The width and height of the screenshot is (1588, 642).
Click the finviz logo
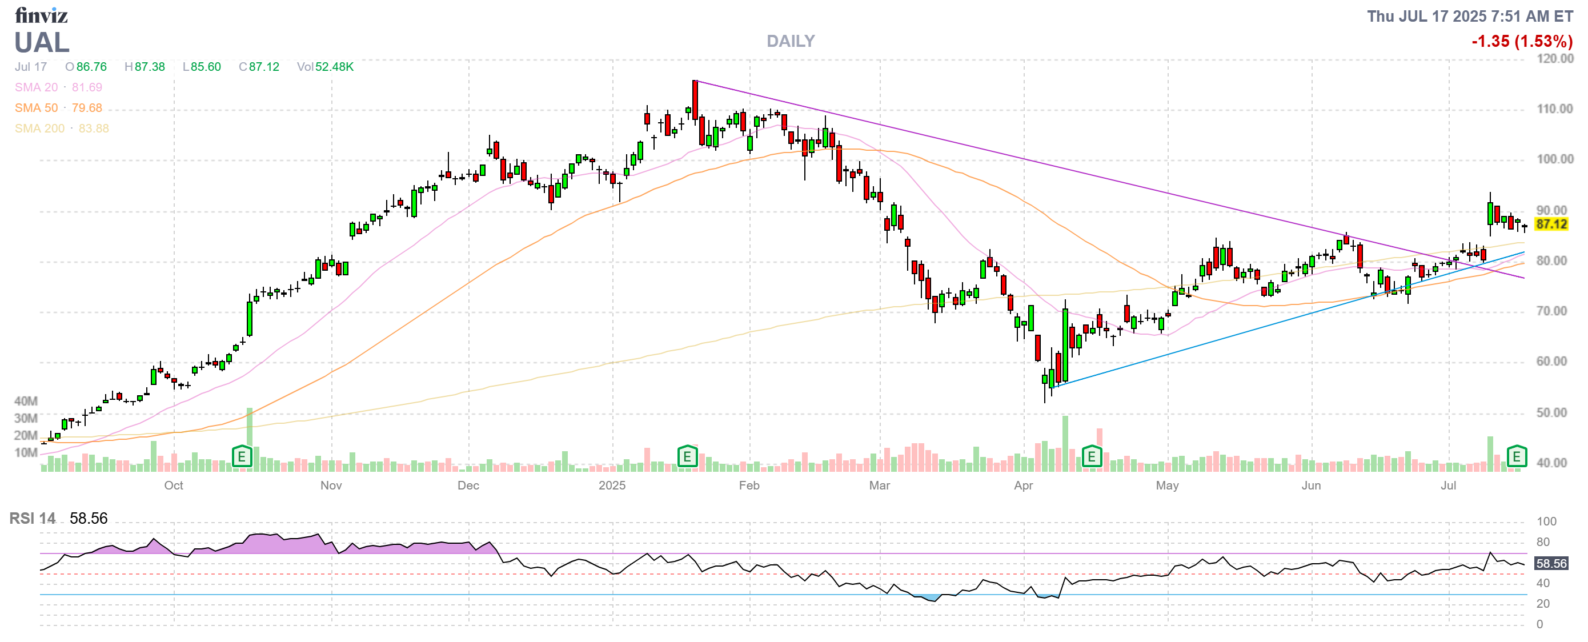(41, 15)
